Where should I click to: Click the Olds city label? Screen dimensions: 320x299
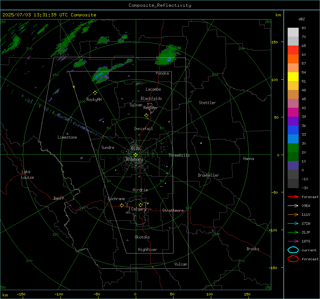tap(135, 148)
